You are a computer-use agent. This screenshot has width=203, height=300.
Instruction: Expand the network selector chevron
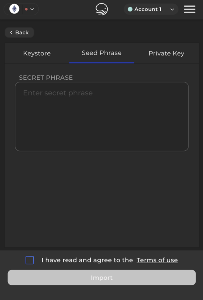(32, 9)
